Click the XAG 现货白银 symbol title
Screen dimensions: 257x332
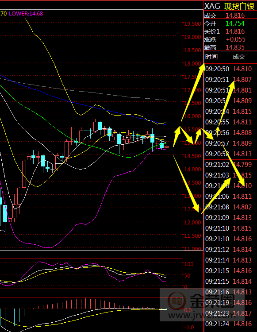(x=229, y=6)
